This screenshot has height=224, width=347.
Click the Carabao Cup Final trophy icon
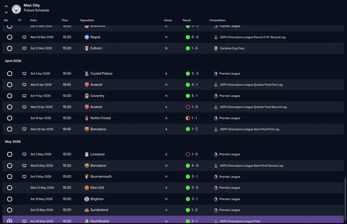(216, 48)
